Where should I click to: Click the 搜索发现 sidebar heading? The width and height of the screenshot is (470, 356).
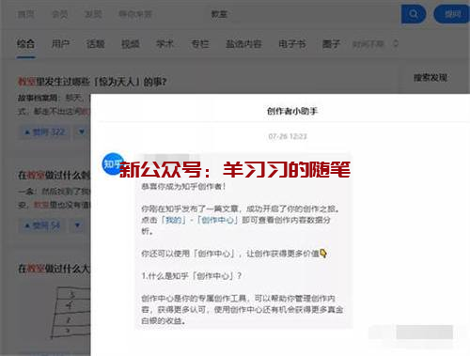pos(431,78)
